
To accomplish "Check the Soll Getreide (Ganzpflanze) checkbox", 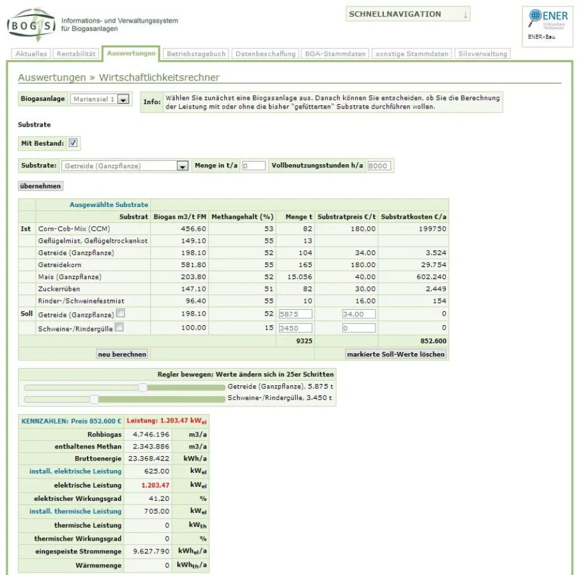I will pos(120,314).
